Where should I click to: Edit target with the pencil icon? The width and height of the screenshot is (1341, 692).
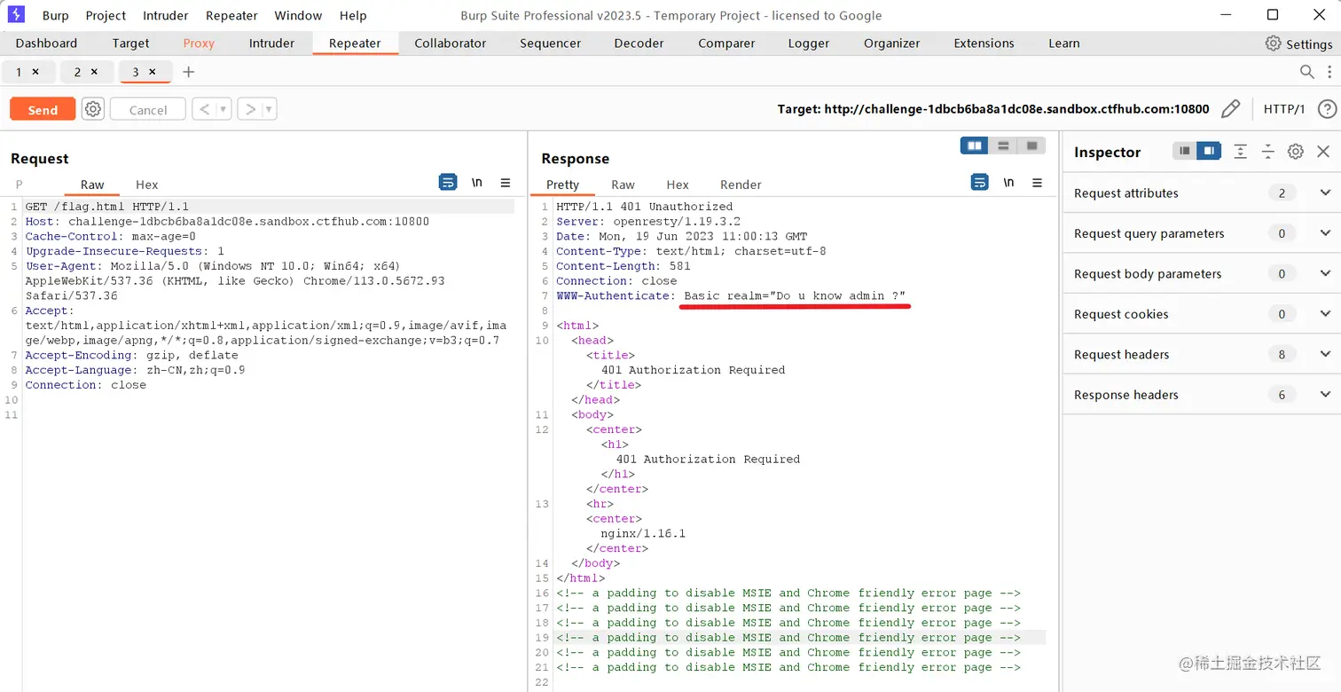pyautogui.click(x=1230, y=109)
